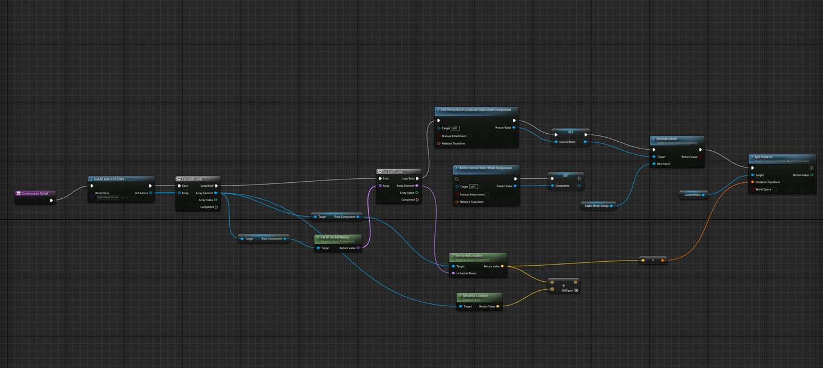Click the browse icon beside Actor Class
Screen dimensions: 823x368
127,198
